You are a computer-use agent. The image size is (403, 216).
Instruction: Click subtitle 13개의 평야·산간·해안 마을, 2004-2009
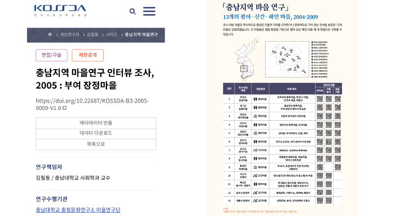270,17
